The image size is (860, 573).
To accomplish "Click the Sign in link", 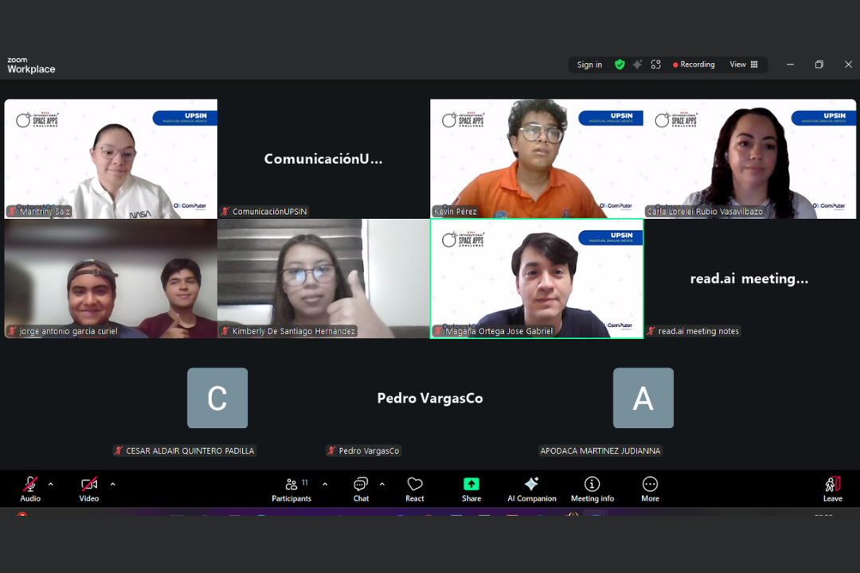I will [x=589, y=65].
